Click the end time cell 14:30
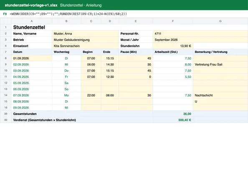The width and height of the screenshot is (248, 175). coord(110,65)
